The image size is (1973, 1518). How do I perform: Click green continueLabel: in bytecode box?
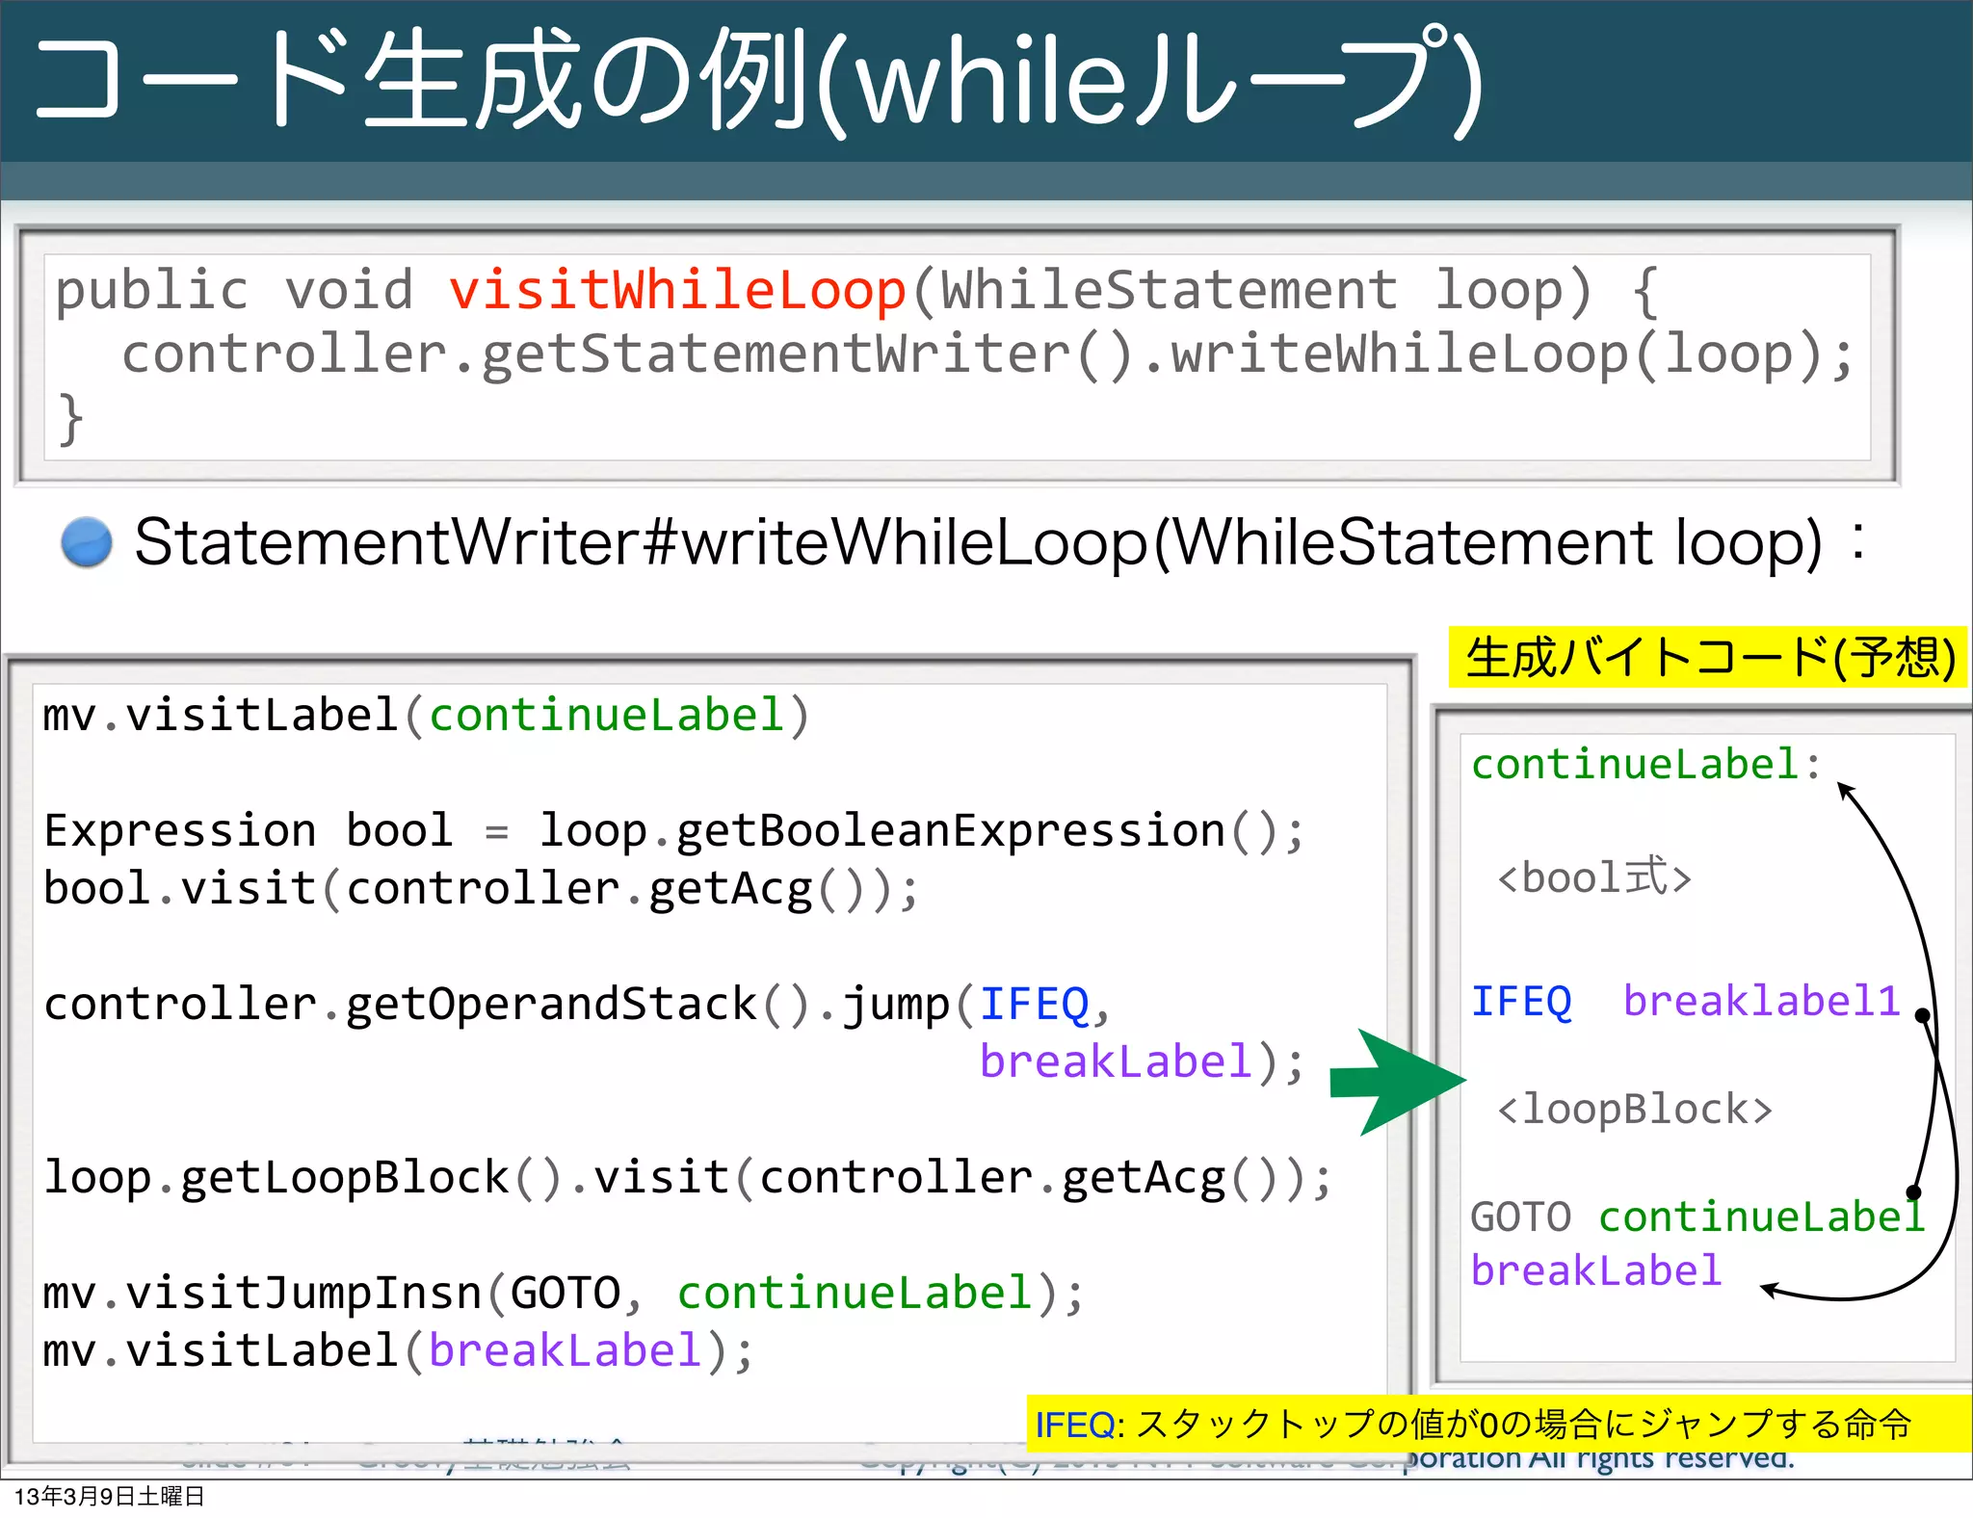(1646, 764)
